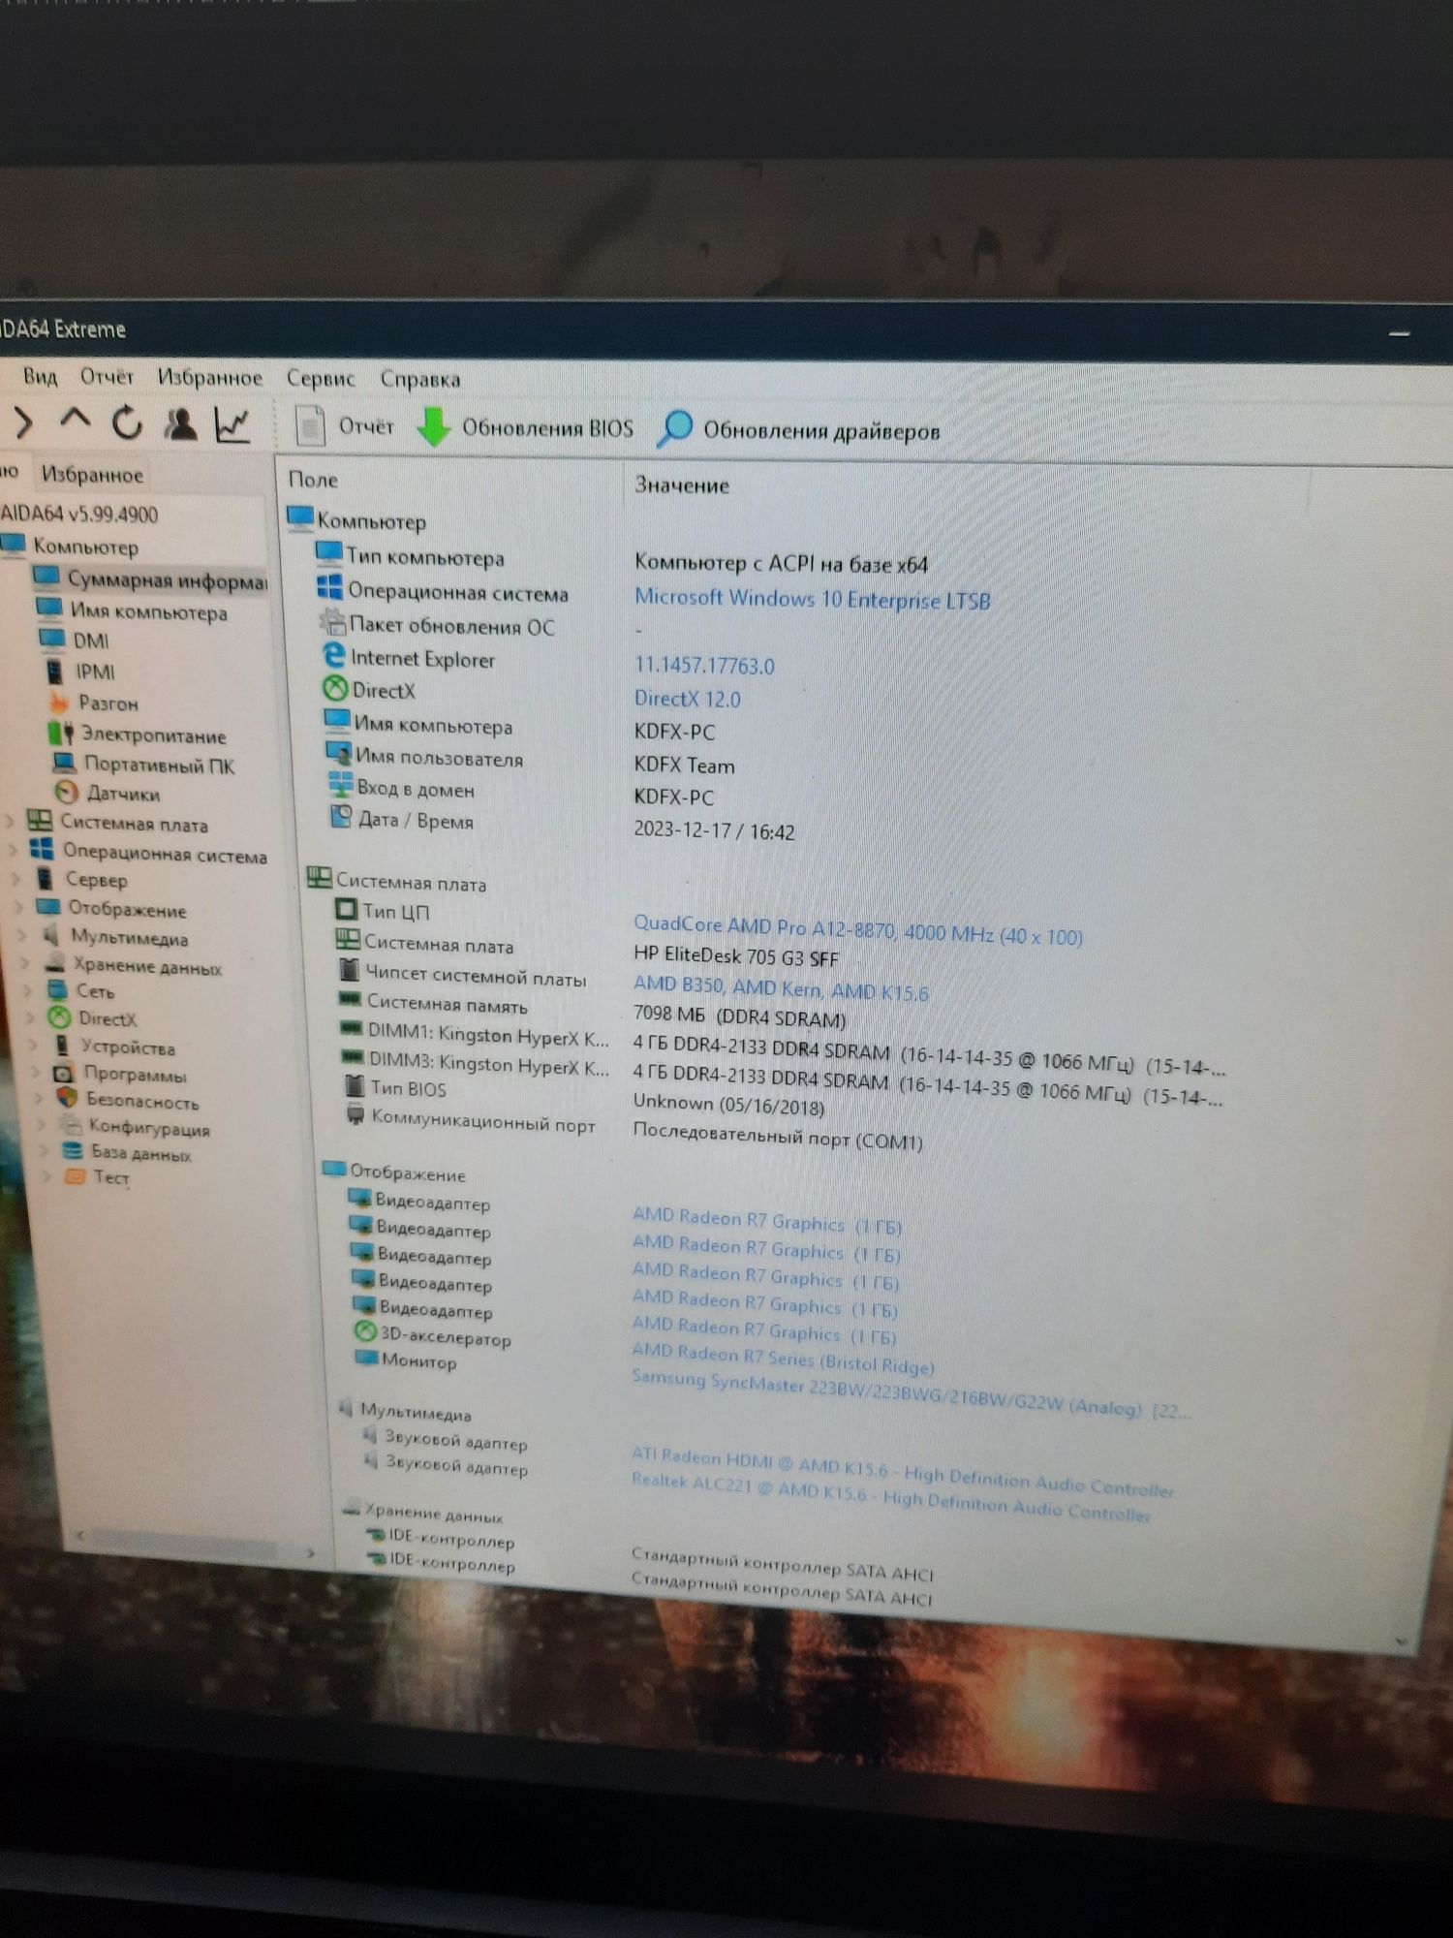Click the Операционная система Windows logo icon
This screenshot has width=1453, height=1938.
click(329, 588)
